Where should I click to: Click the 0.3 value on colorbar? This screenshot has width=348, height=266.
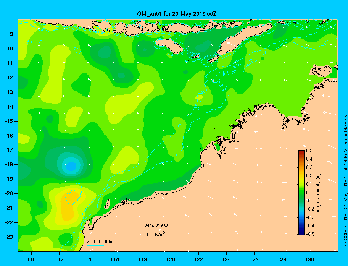[309, 167]
